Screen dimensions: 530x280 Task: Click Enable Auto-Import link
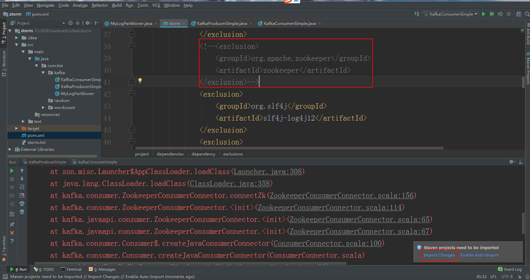tap(479, 255)
